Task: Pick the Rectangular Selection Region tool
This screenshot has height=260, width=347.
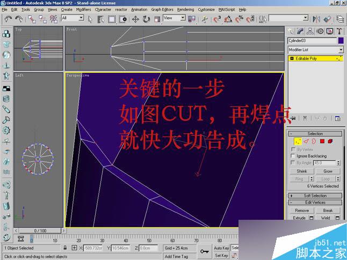Action: coord(112,19)
